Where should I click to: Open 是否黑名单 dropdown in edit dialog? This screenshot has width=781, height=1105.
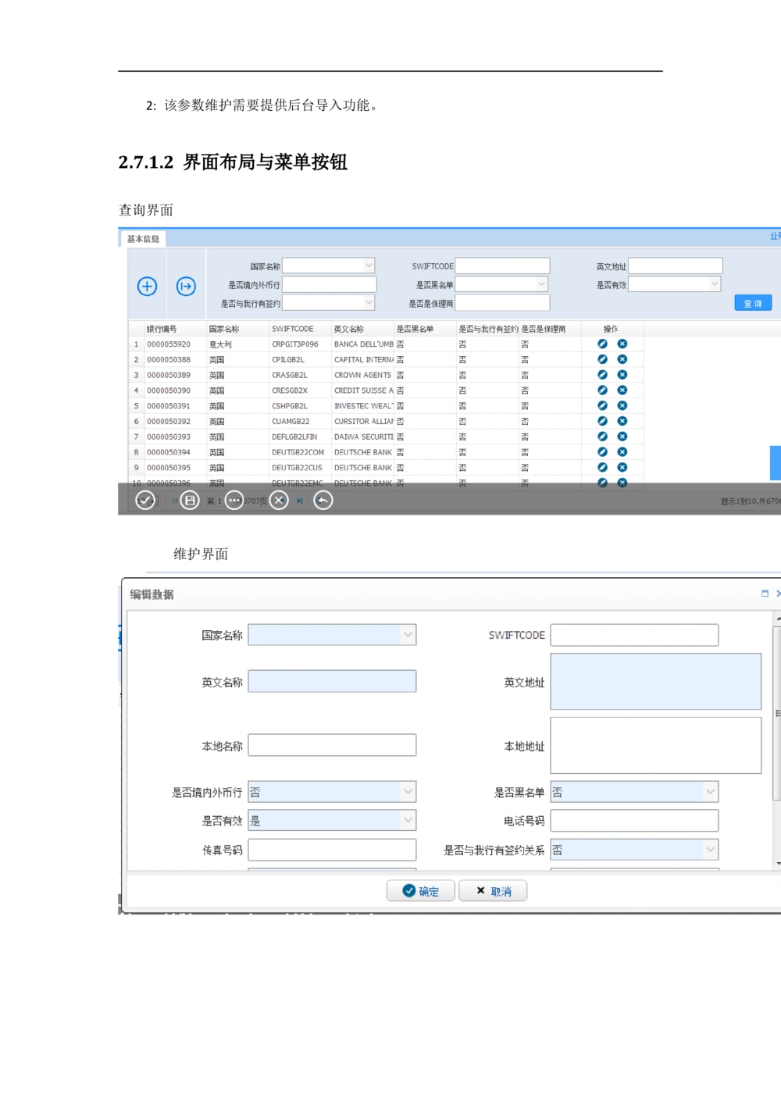point(710,792)
